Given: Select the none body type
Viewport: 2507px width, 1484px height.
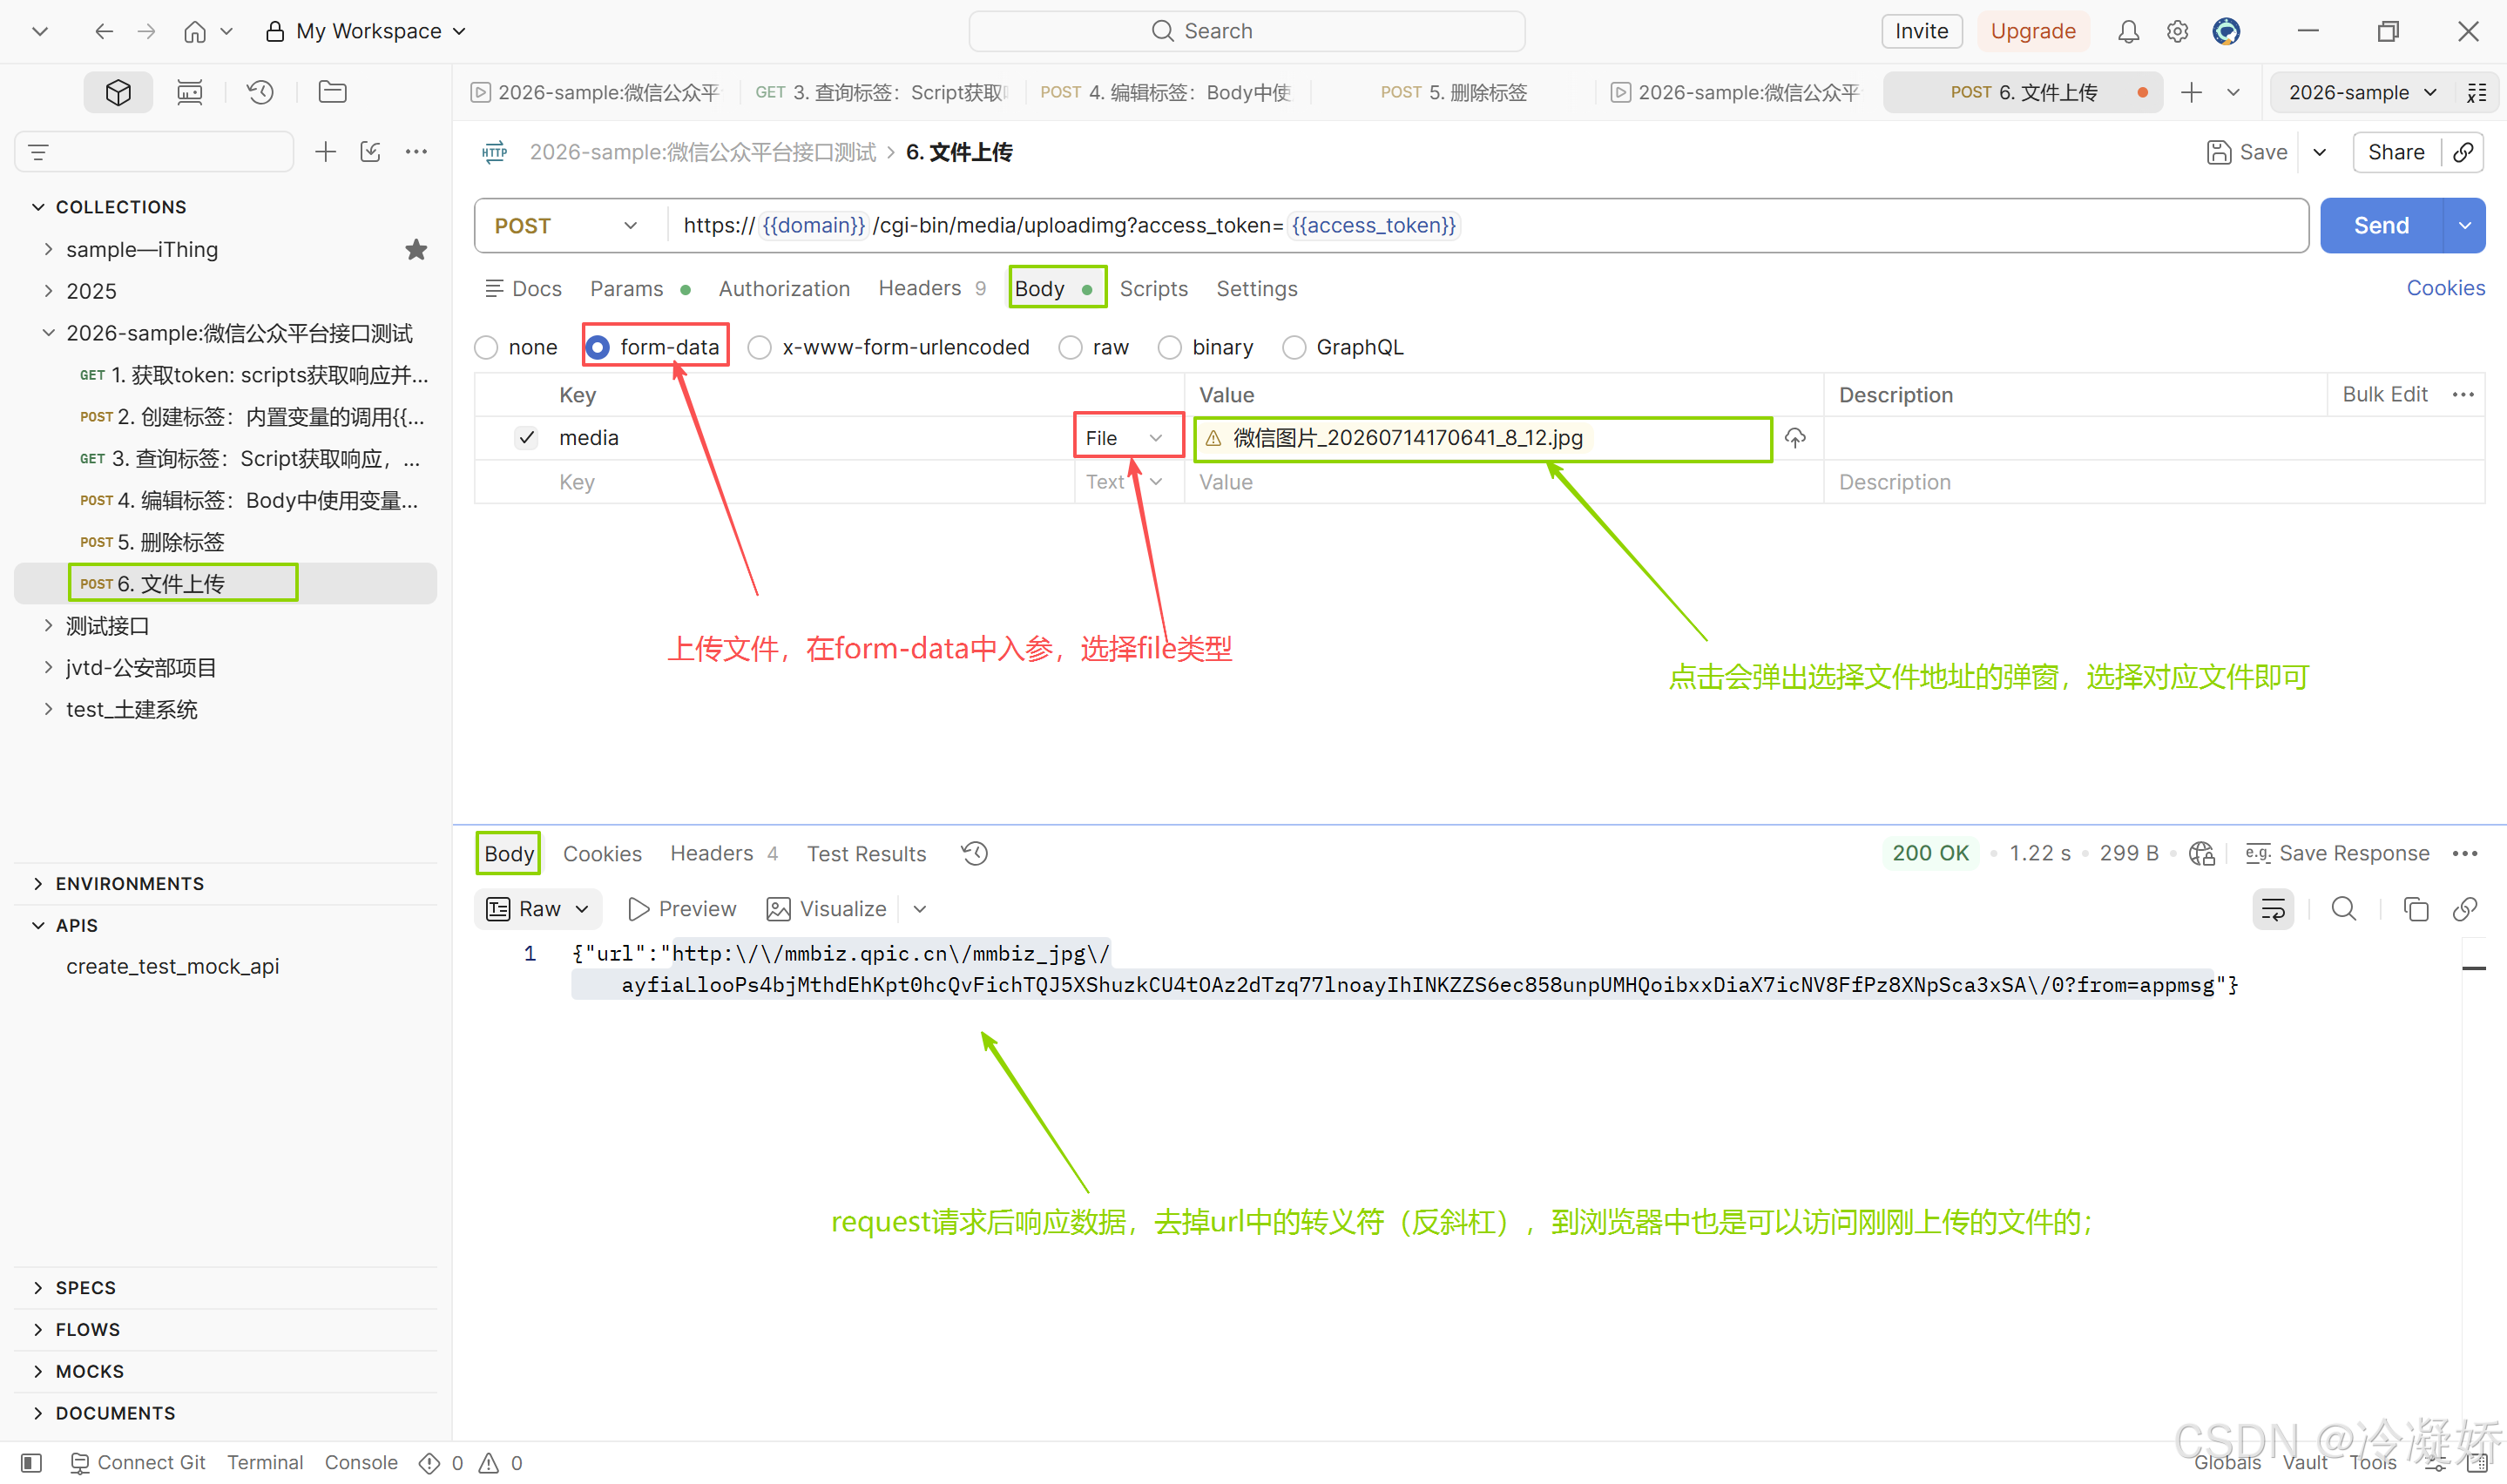Looking at the screenshot, I should click(x=487, y=347).
